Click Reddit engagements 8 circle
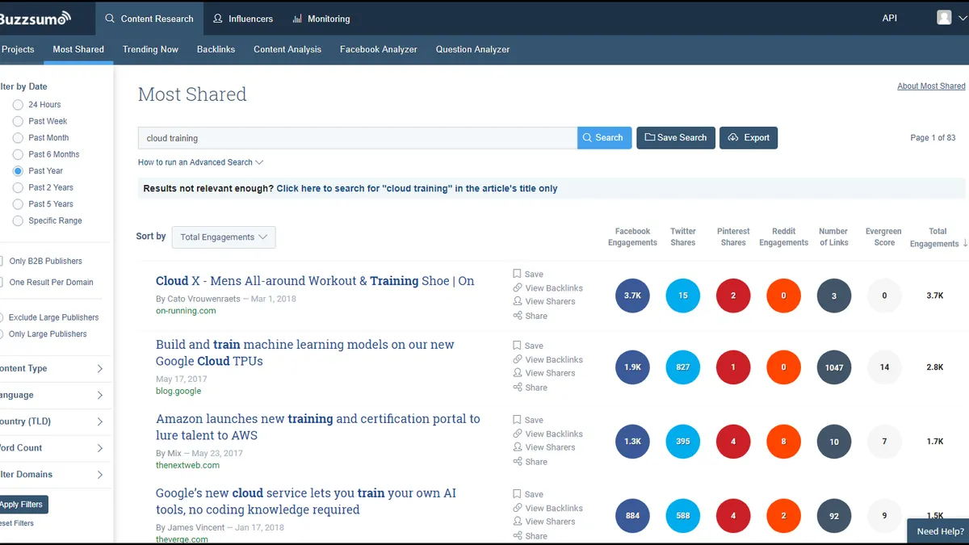This screenshot has width=969, height=545. tap(783, 442)
